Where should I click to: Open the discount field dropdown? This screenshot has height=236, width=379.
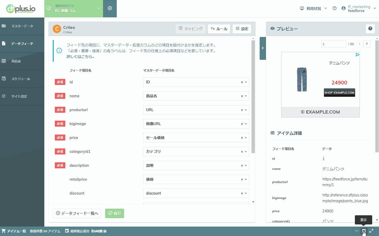[196, 193]
